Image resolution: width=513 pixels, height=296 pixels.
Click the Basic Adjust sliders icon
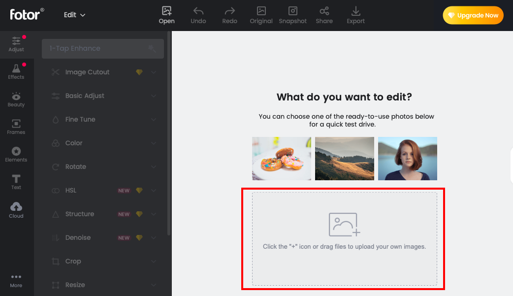point(56,96)
